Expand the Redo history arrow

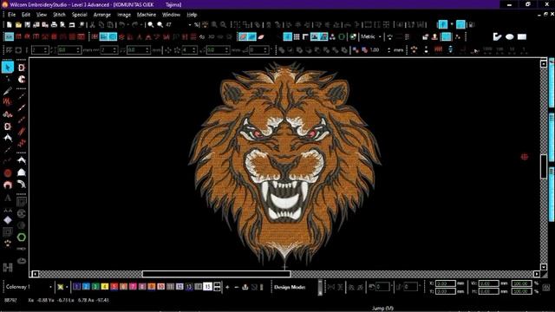pyautogui.click(x=141, y=25)
